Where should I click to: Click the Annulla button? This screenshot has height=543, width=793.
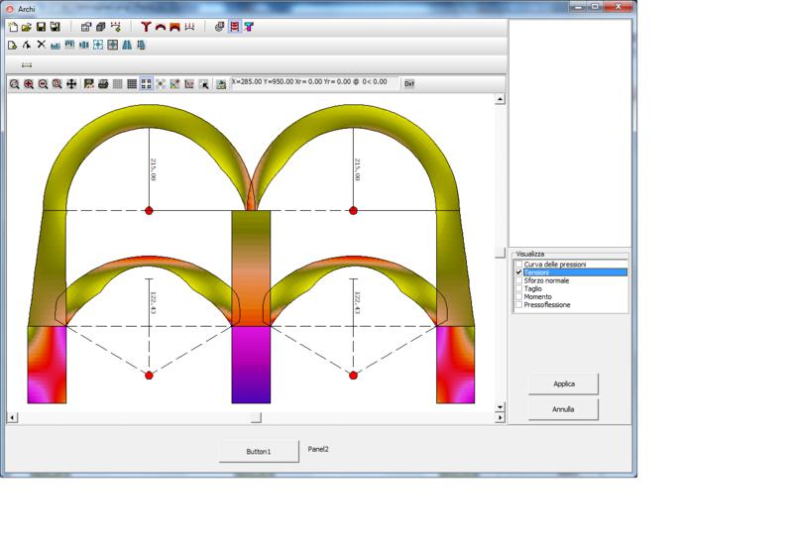tap(563, 409)
